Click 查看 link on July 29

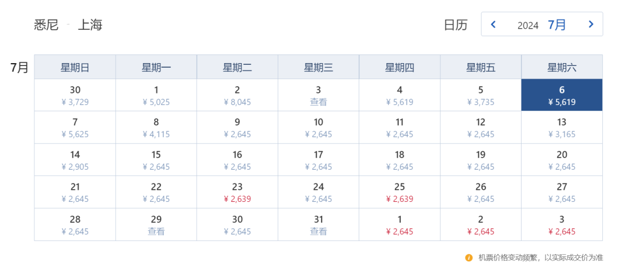click(x=156, y=231)
